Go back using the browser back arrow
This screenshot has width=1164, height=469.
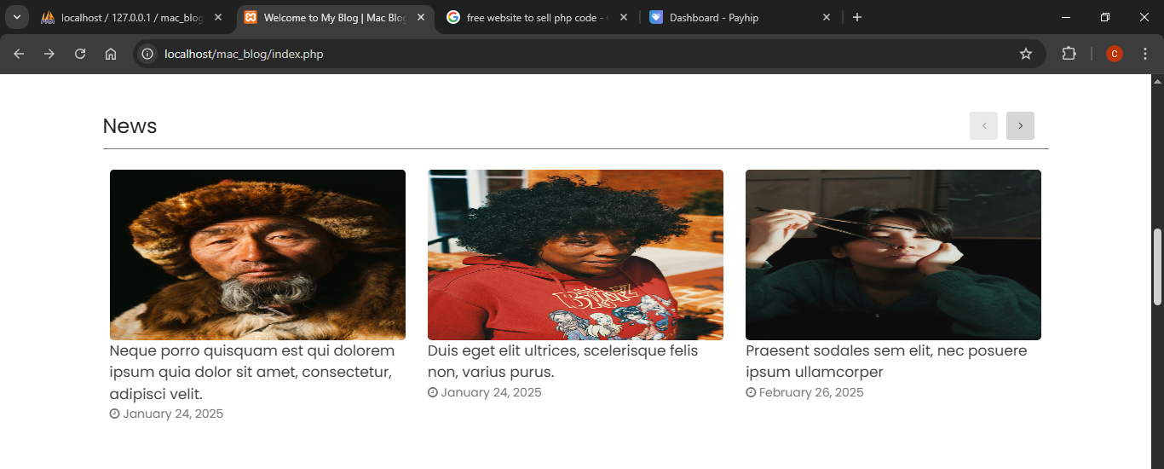(x=19, y=54)
